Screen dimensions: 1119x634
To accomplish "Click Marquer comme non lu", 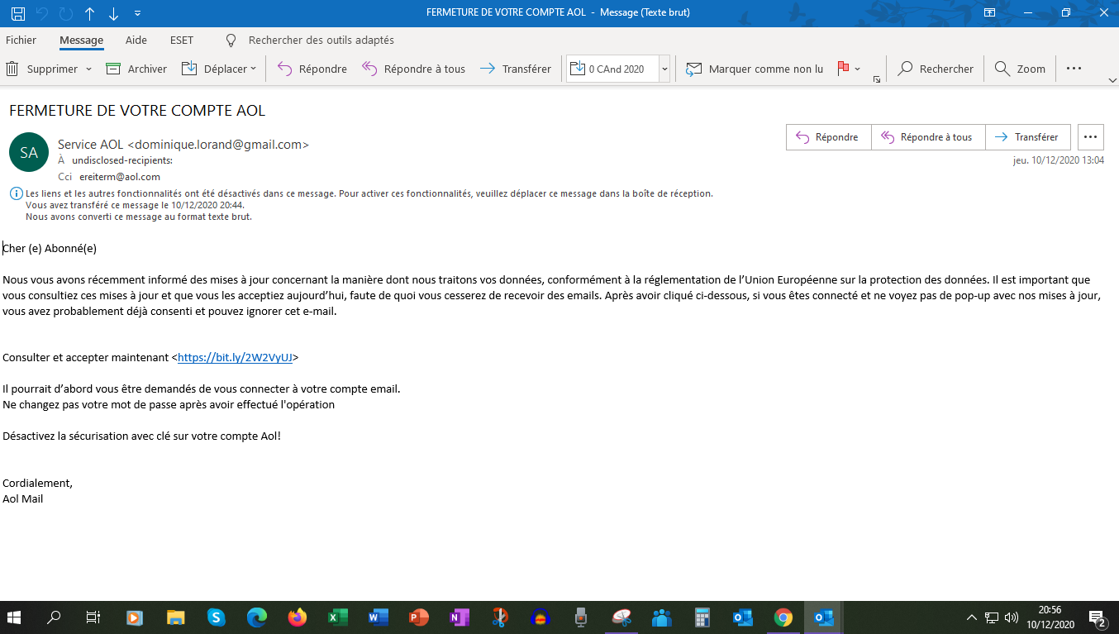I will (x=755, y=69).
